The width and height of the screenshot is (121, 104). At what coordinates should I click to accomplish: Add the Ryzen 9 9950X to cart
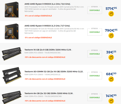click(x=111, y=36)
